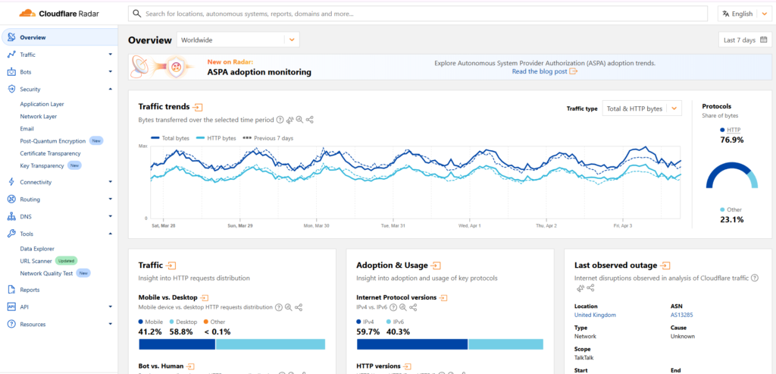Click dark blue Mobile segment of bar
The width and height of the screenshot is (776, 374).
tap(177, 344)
